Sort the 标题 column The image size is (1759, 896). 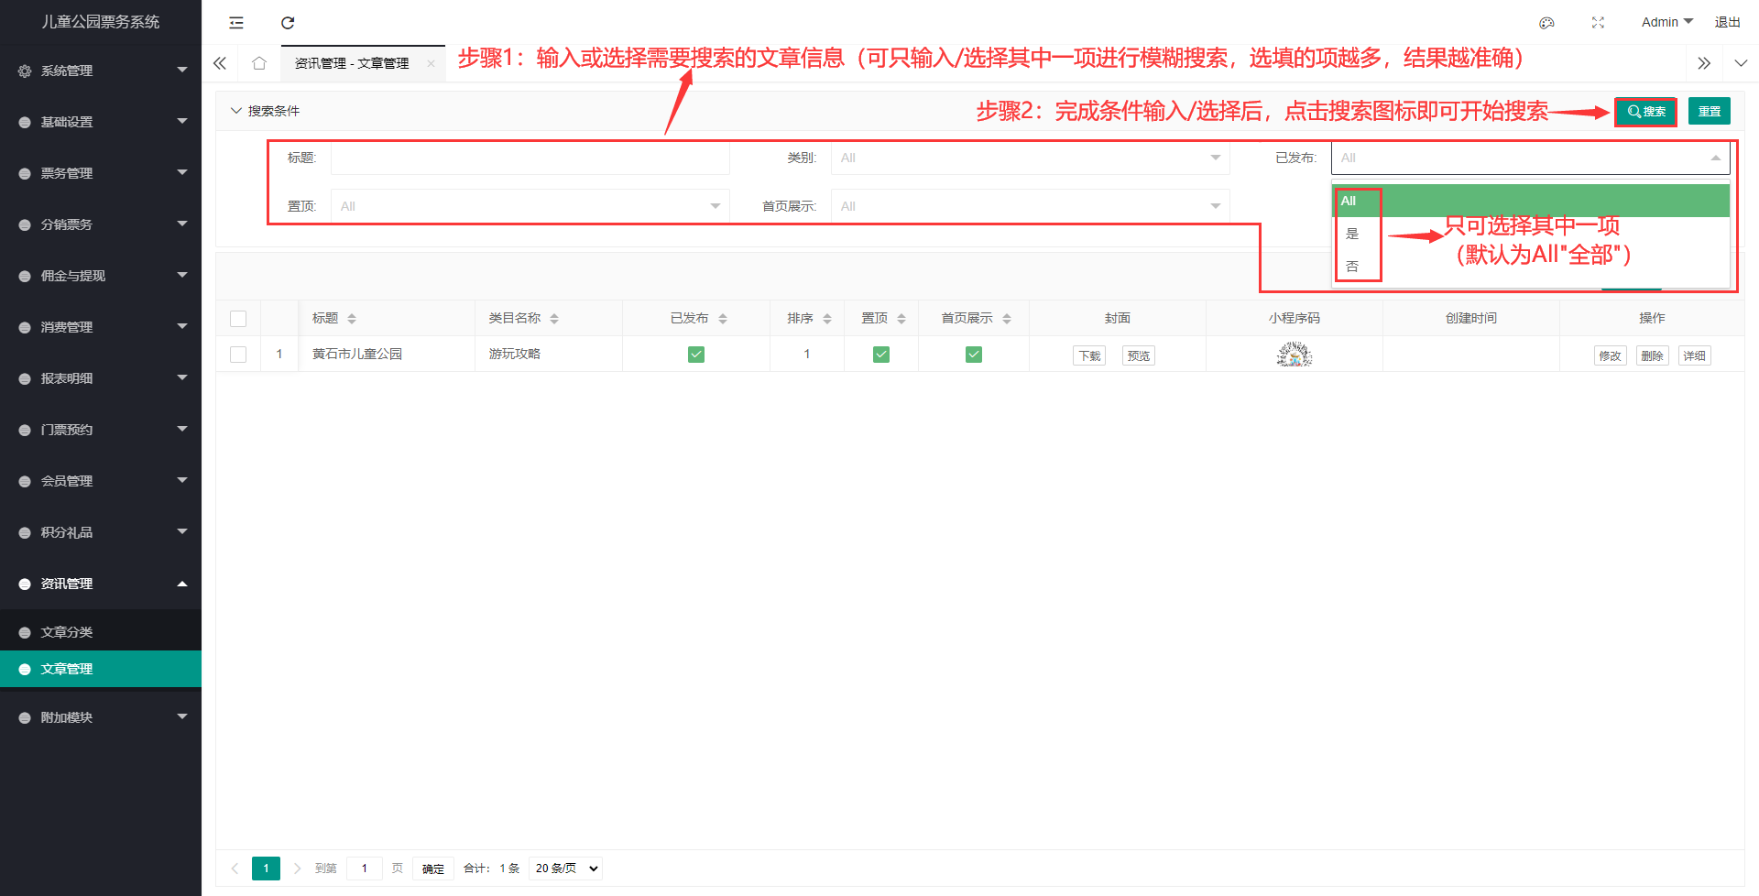pyautogui.click(x=352, y=319)
